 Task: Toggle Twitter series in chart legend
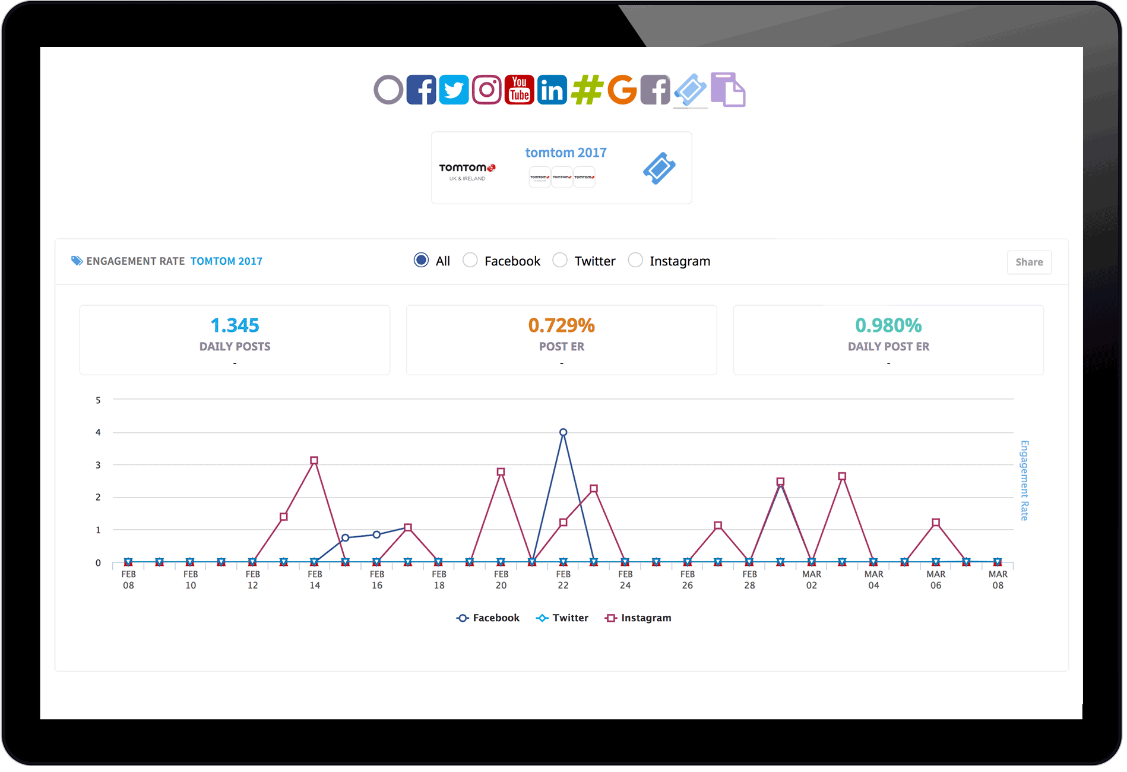(x=562, y=618)
